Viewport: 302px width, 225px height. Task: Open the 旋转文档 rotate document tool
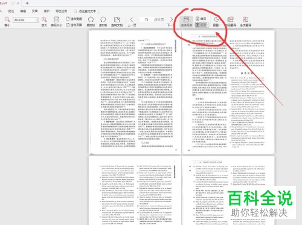[117, 22]
